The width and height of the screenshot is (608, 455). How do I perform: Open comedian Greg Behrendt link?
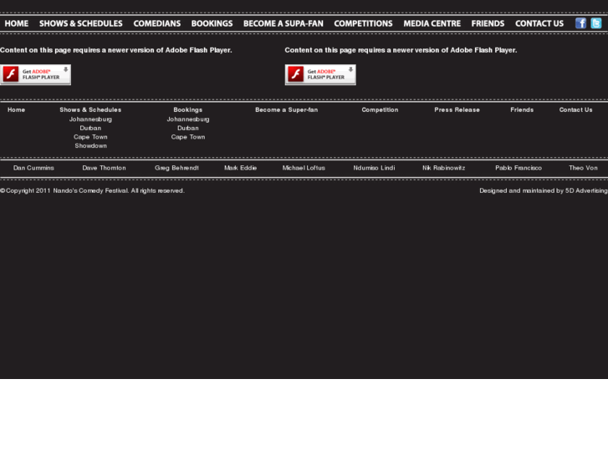176,168
